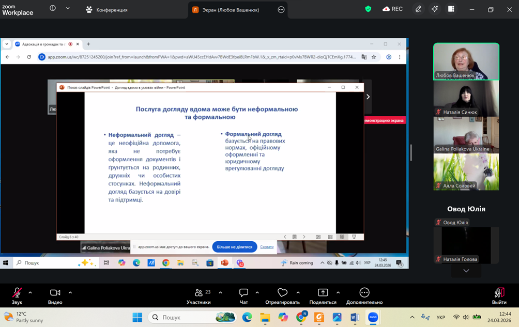
Task: Open the Чат chat panel
Action: [243, 295]
